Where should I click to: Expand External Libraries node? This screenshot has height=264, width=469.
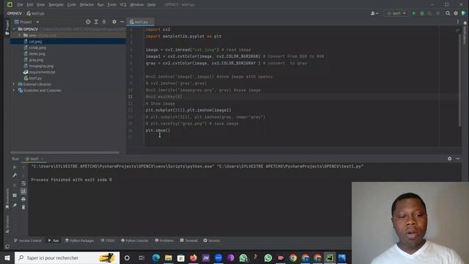14,84
